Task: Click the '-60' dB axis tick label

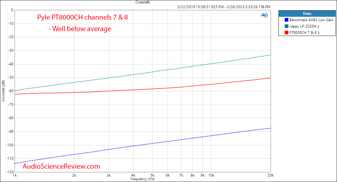Action: click(11, 91)
